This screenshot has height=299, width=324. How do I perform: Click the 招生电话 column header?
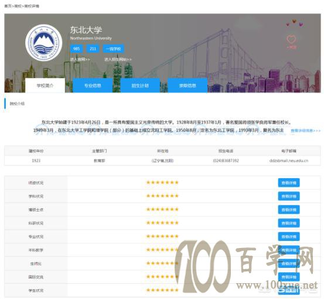[x=226, y=151]
